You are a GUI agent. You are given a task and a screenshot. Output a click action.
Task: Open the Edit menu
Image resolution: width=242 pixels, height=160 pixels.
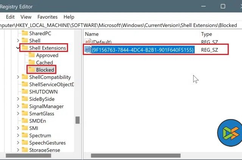click(10, 17)
